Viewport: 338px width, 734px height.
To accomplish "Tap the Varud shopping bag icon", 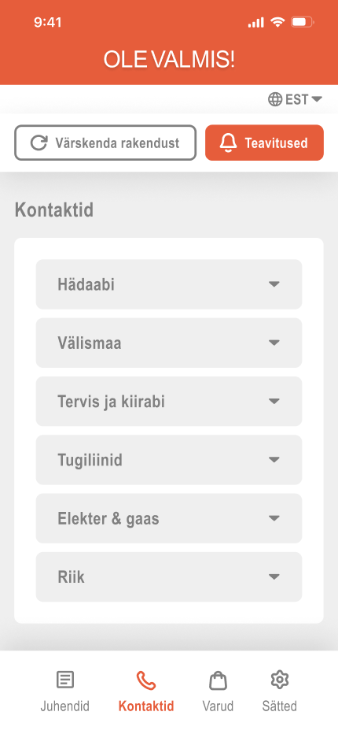I will coord(218,680).
